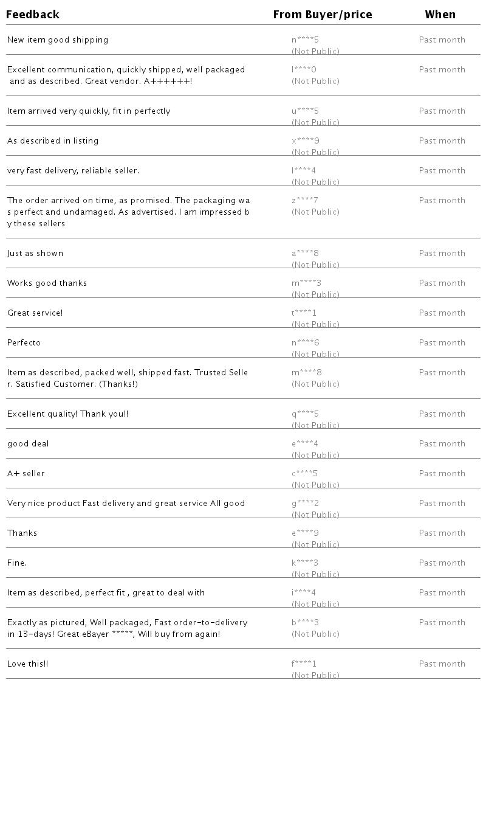Click the When column header
The image size is (486, 815).
tap(440, 15)
